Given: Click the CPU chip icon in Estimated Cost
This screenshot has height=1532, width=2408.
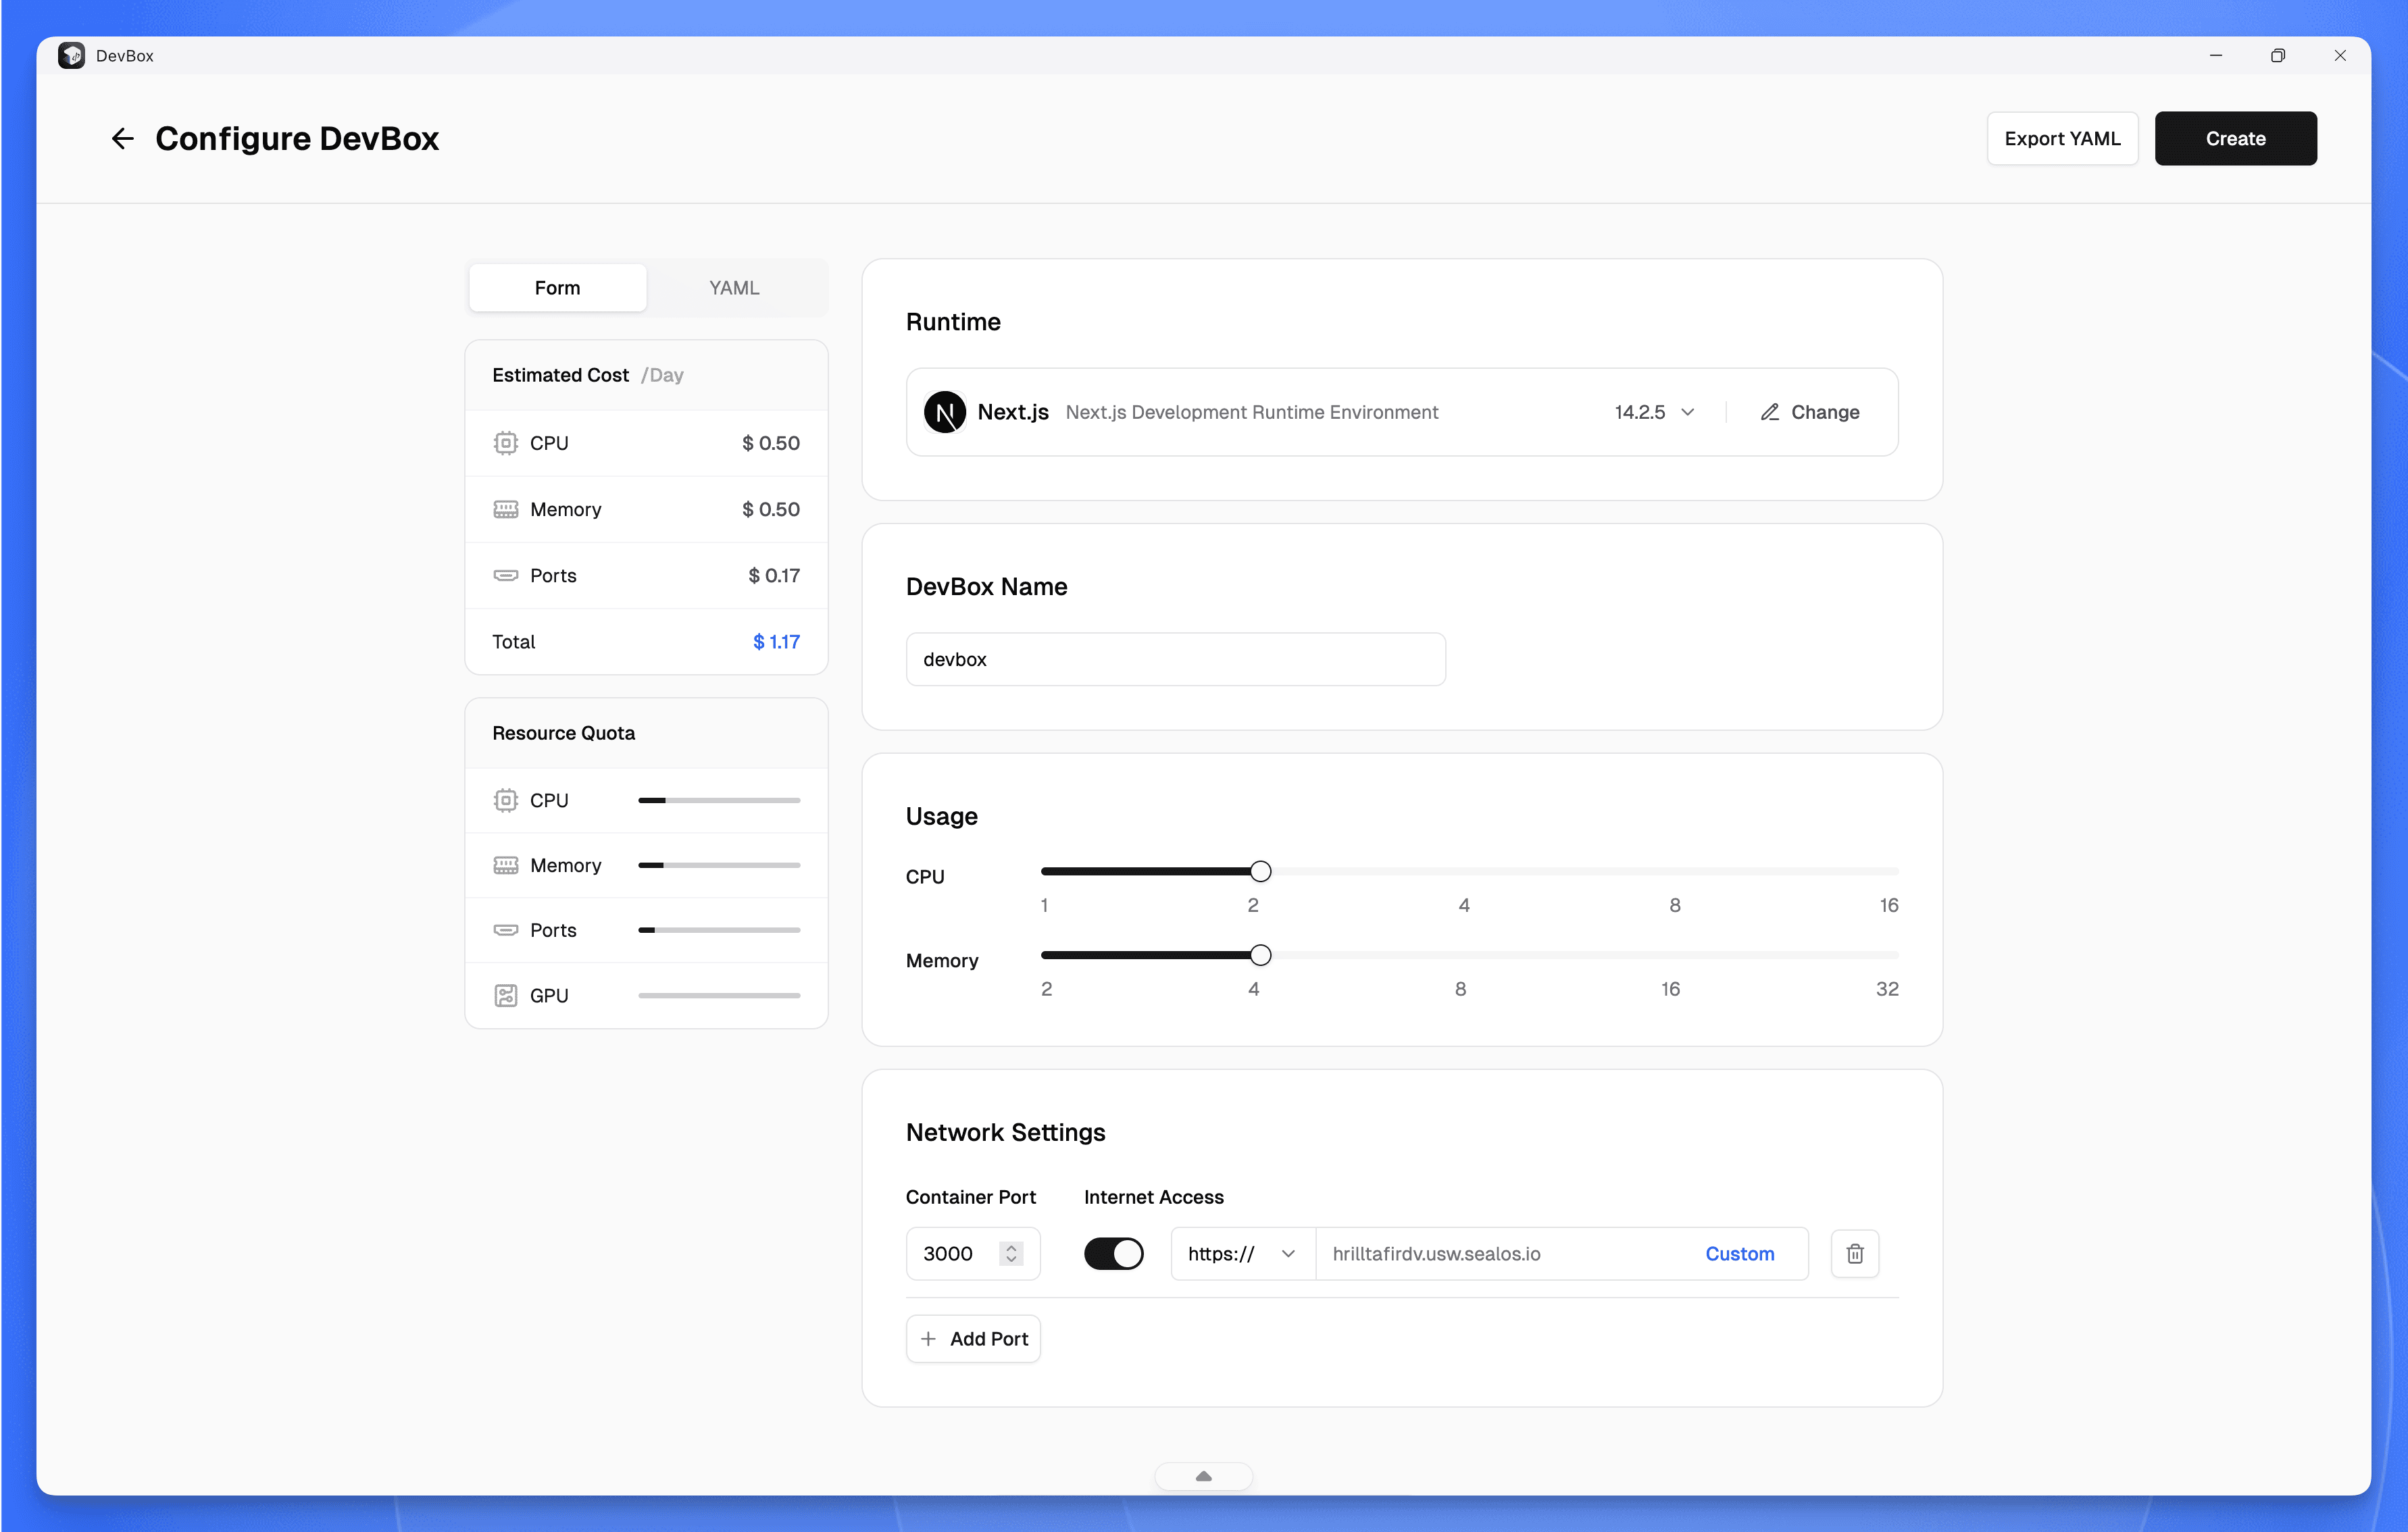Looking at the screenshot, I should (x=506, y=443).
